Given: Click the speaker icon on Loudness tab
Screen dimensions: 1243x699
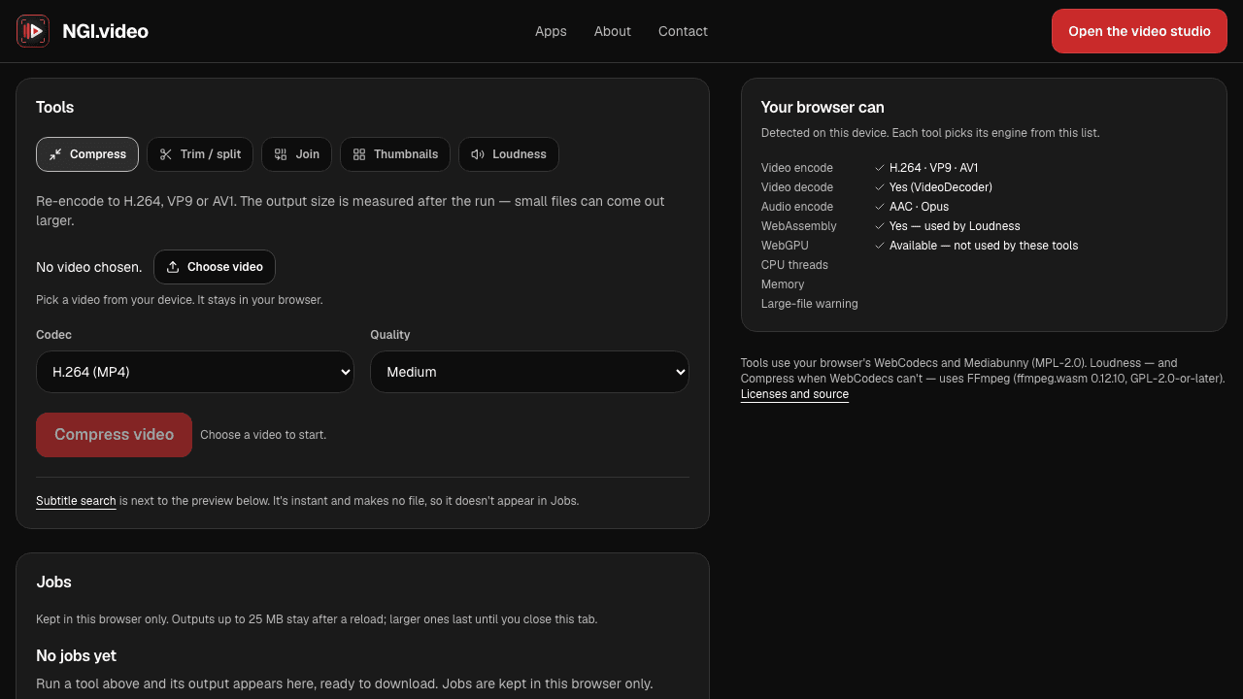Looking at the screenshot, I should point(478,154).
